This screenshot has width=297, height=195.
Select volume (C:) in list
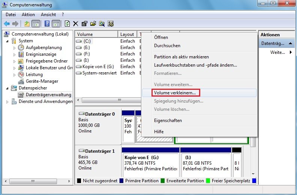coord(87,41)
